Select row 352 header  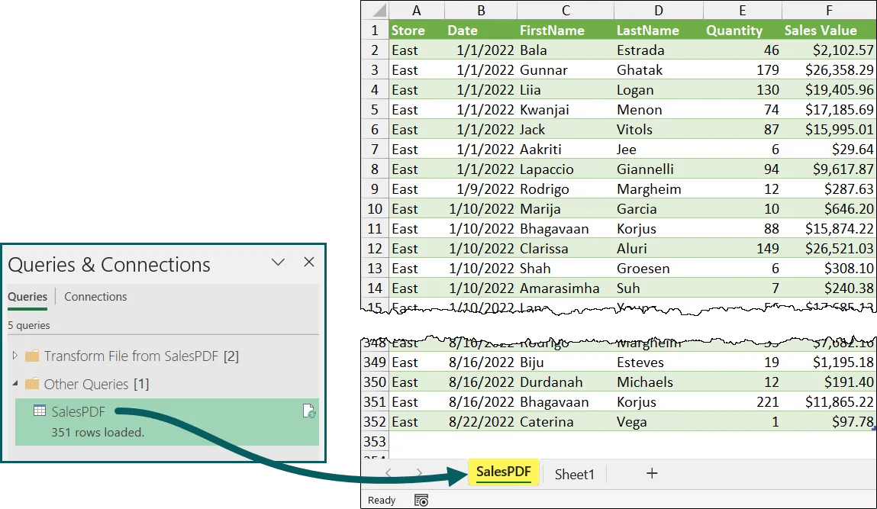374,422
